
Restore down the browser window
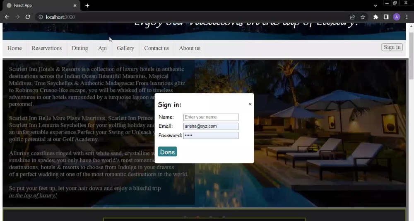pyautogui.click(x=395, y=3)
